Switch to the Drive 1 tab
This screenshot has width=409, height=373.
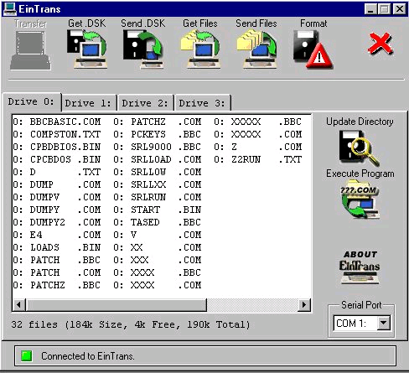[x=88, y=103]
